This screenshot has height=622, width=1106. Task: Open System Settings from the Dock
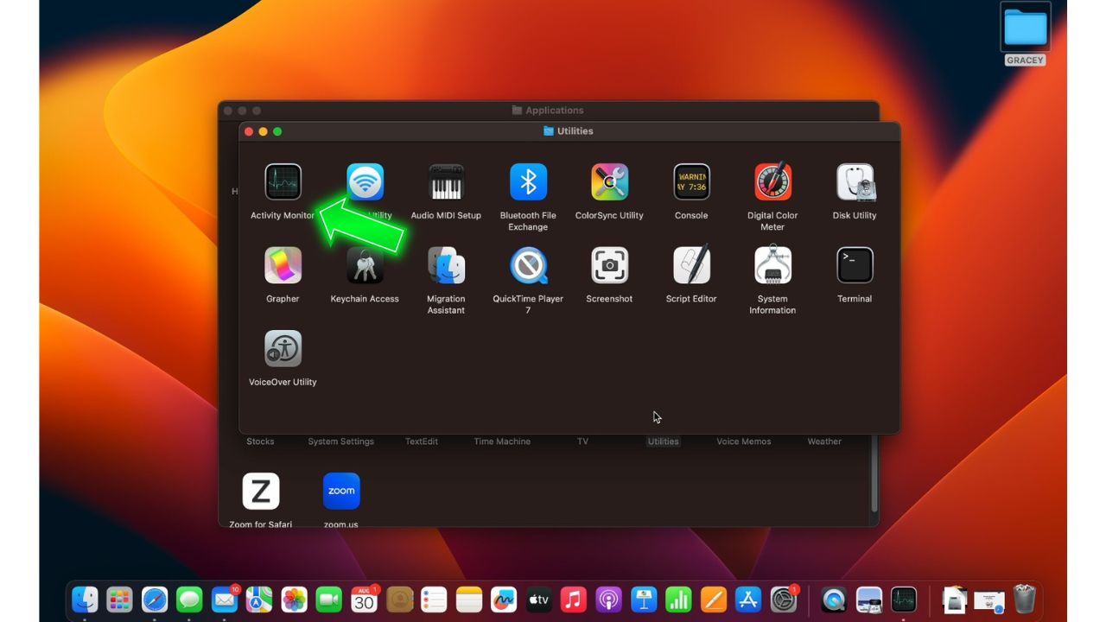point(784,599)
